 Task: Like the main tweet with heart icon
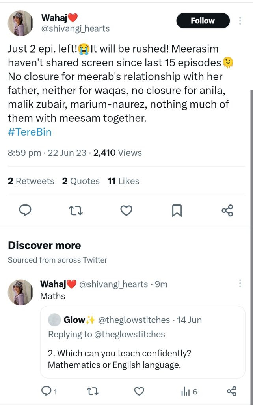(126, 211)
